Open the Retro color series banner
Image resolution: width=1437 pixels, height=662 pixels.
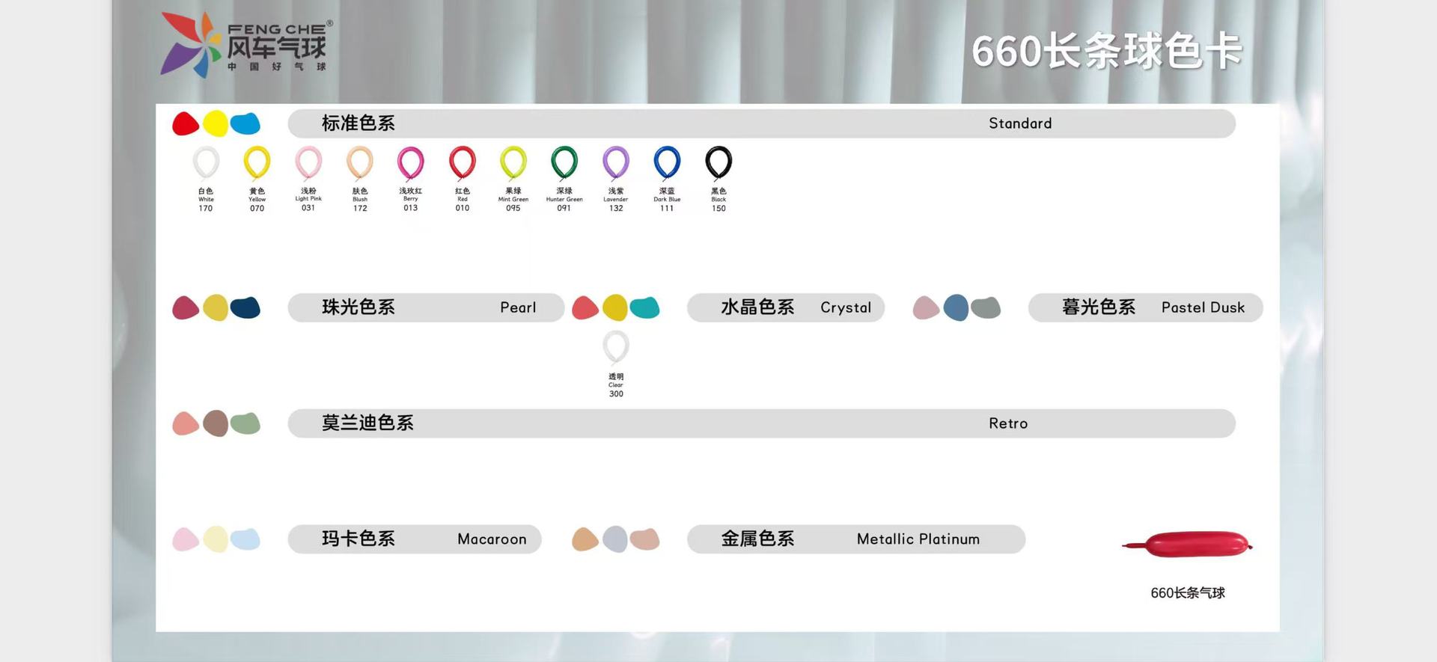coord(762,423)
